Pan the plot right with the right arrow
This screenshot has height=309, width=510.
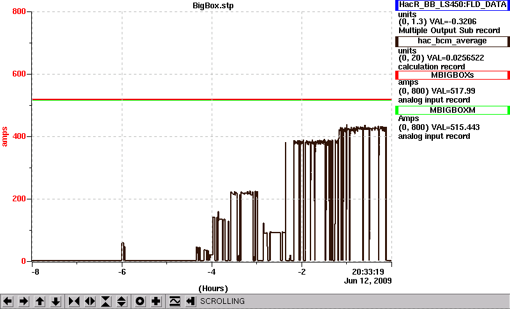click(24, 301)
